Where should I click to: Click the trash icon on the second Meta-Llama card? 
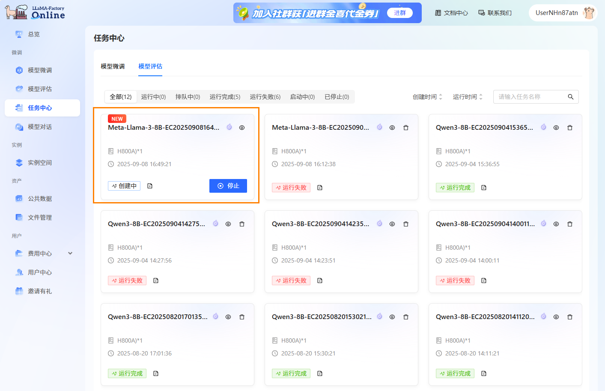tap(406, 128)
